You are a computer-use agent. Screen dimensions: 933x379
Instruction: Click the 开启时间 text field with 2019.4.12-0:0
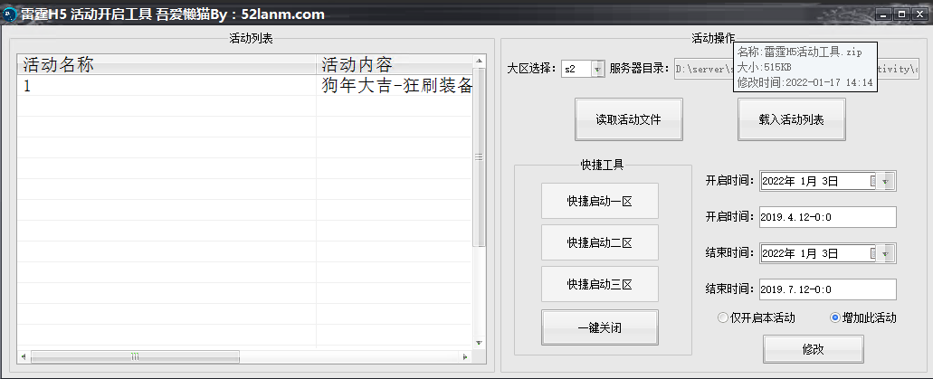click(827, 217)
